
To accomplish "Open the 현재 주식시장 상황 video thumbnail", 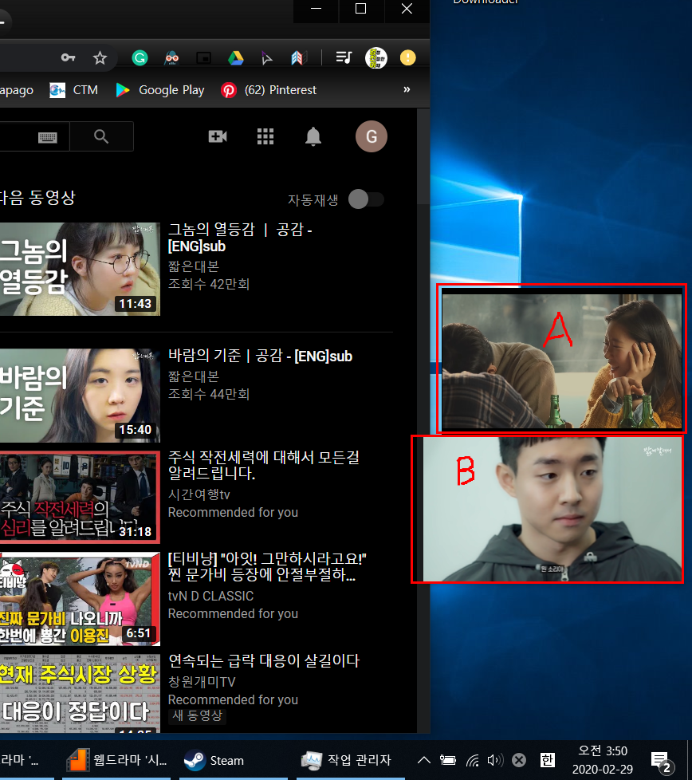I will tap(80, 693).
